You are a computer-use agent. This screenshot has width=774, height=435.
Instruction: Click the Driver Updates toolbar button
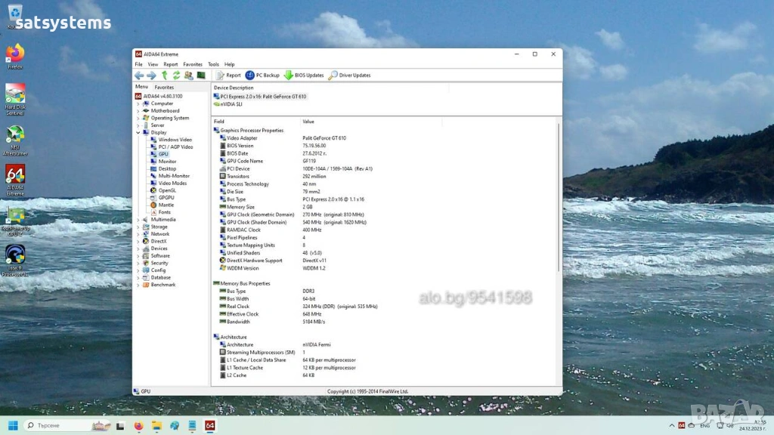(349, 76)
